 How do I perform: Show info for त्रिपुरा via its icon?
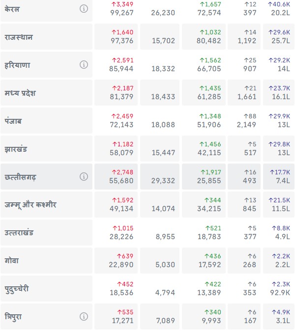(x=84, y=316)
